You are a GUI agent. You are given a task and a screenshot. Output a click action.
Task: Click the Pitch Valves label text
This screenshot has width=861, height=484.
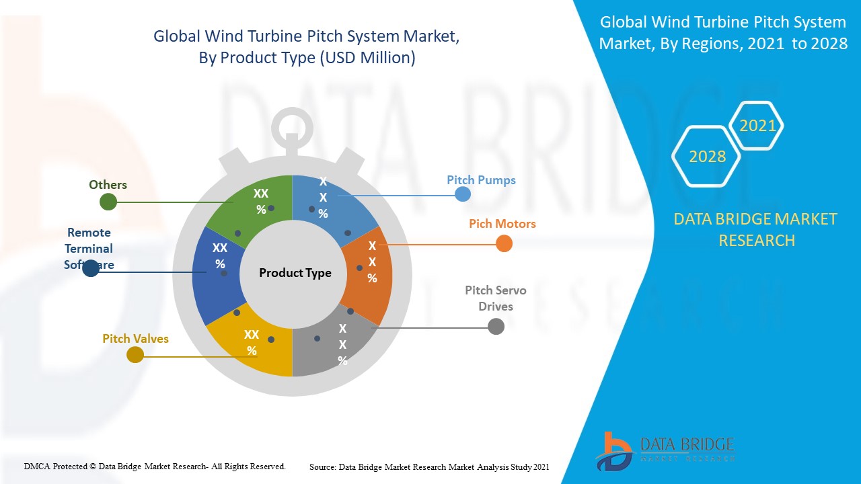[x=135, y=339]
